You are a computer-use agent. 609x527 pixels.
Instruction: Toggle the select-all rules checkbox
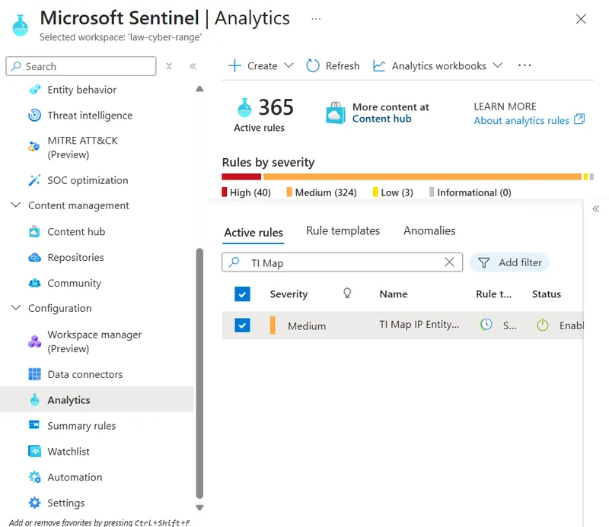click(242, 294)
